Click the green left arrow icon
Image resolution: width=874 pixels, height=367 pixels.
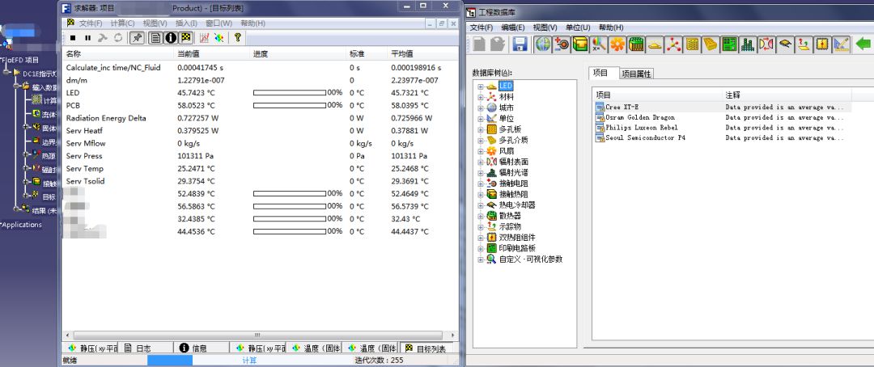pyautogui.click(x=863, y=44)
